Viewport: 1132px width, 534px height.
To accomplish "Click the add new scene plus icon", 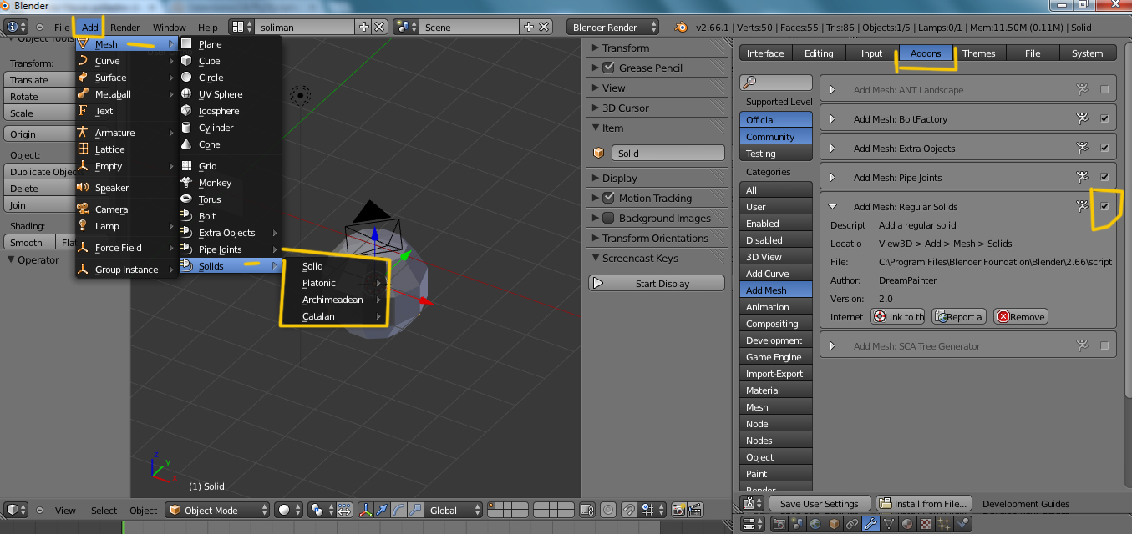I will point(528,28).
